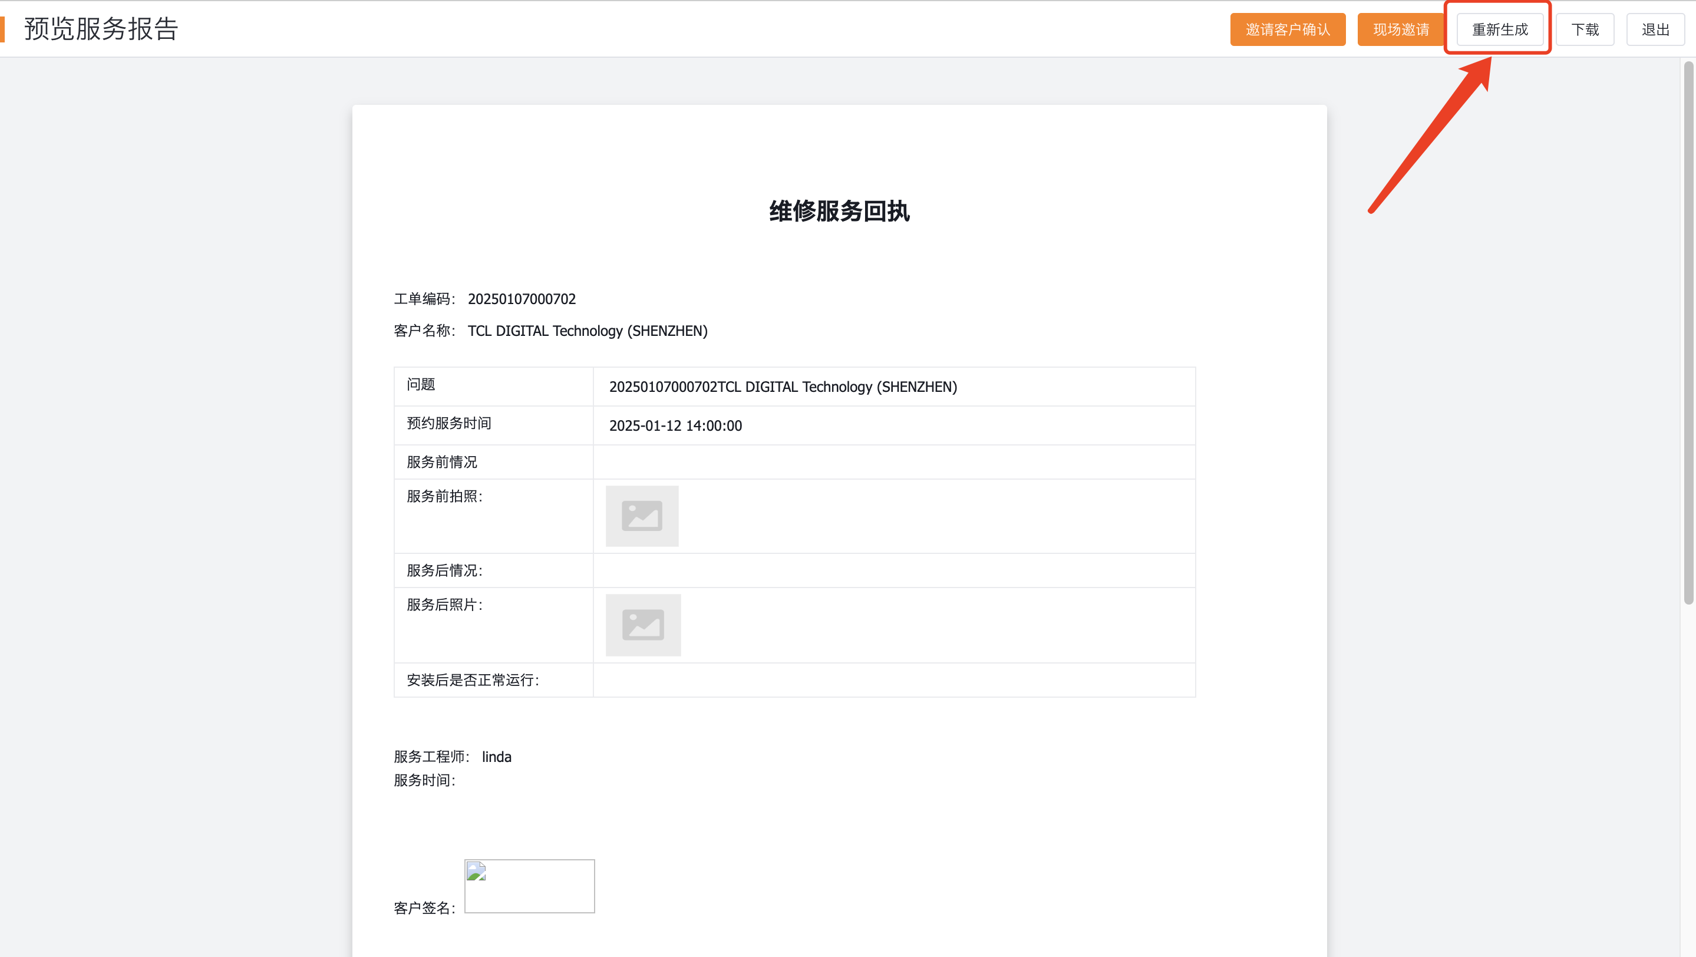Click the 服务工程师 label

tap(432, 757)
